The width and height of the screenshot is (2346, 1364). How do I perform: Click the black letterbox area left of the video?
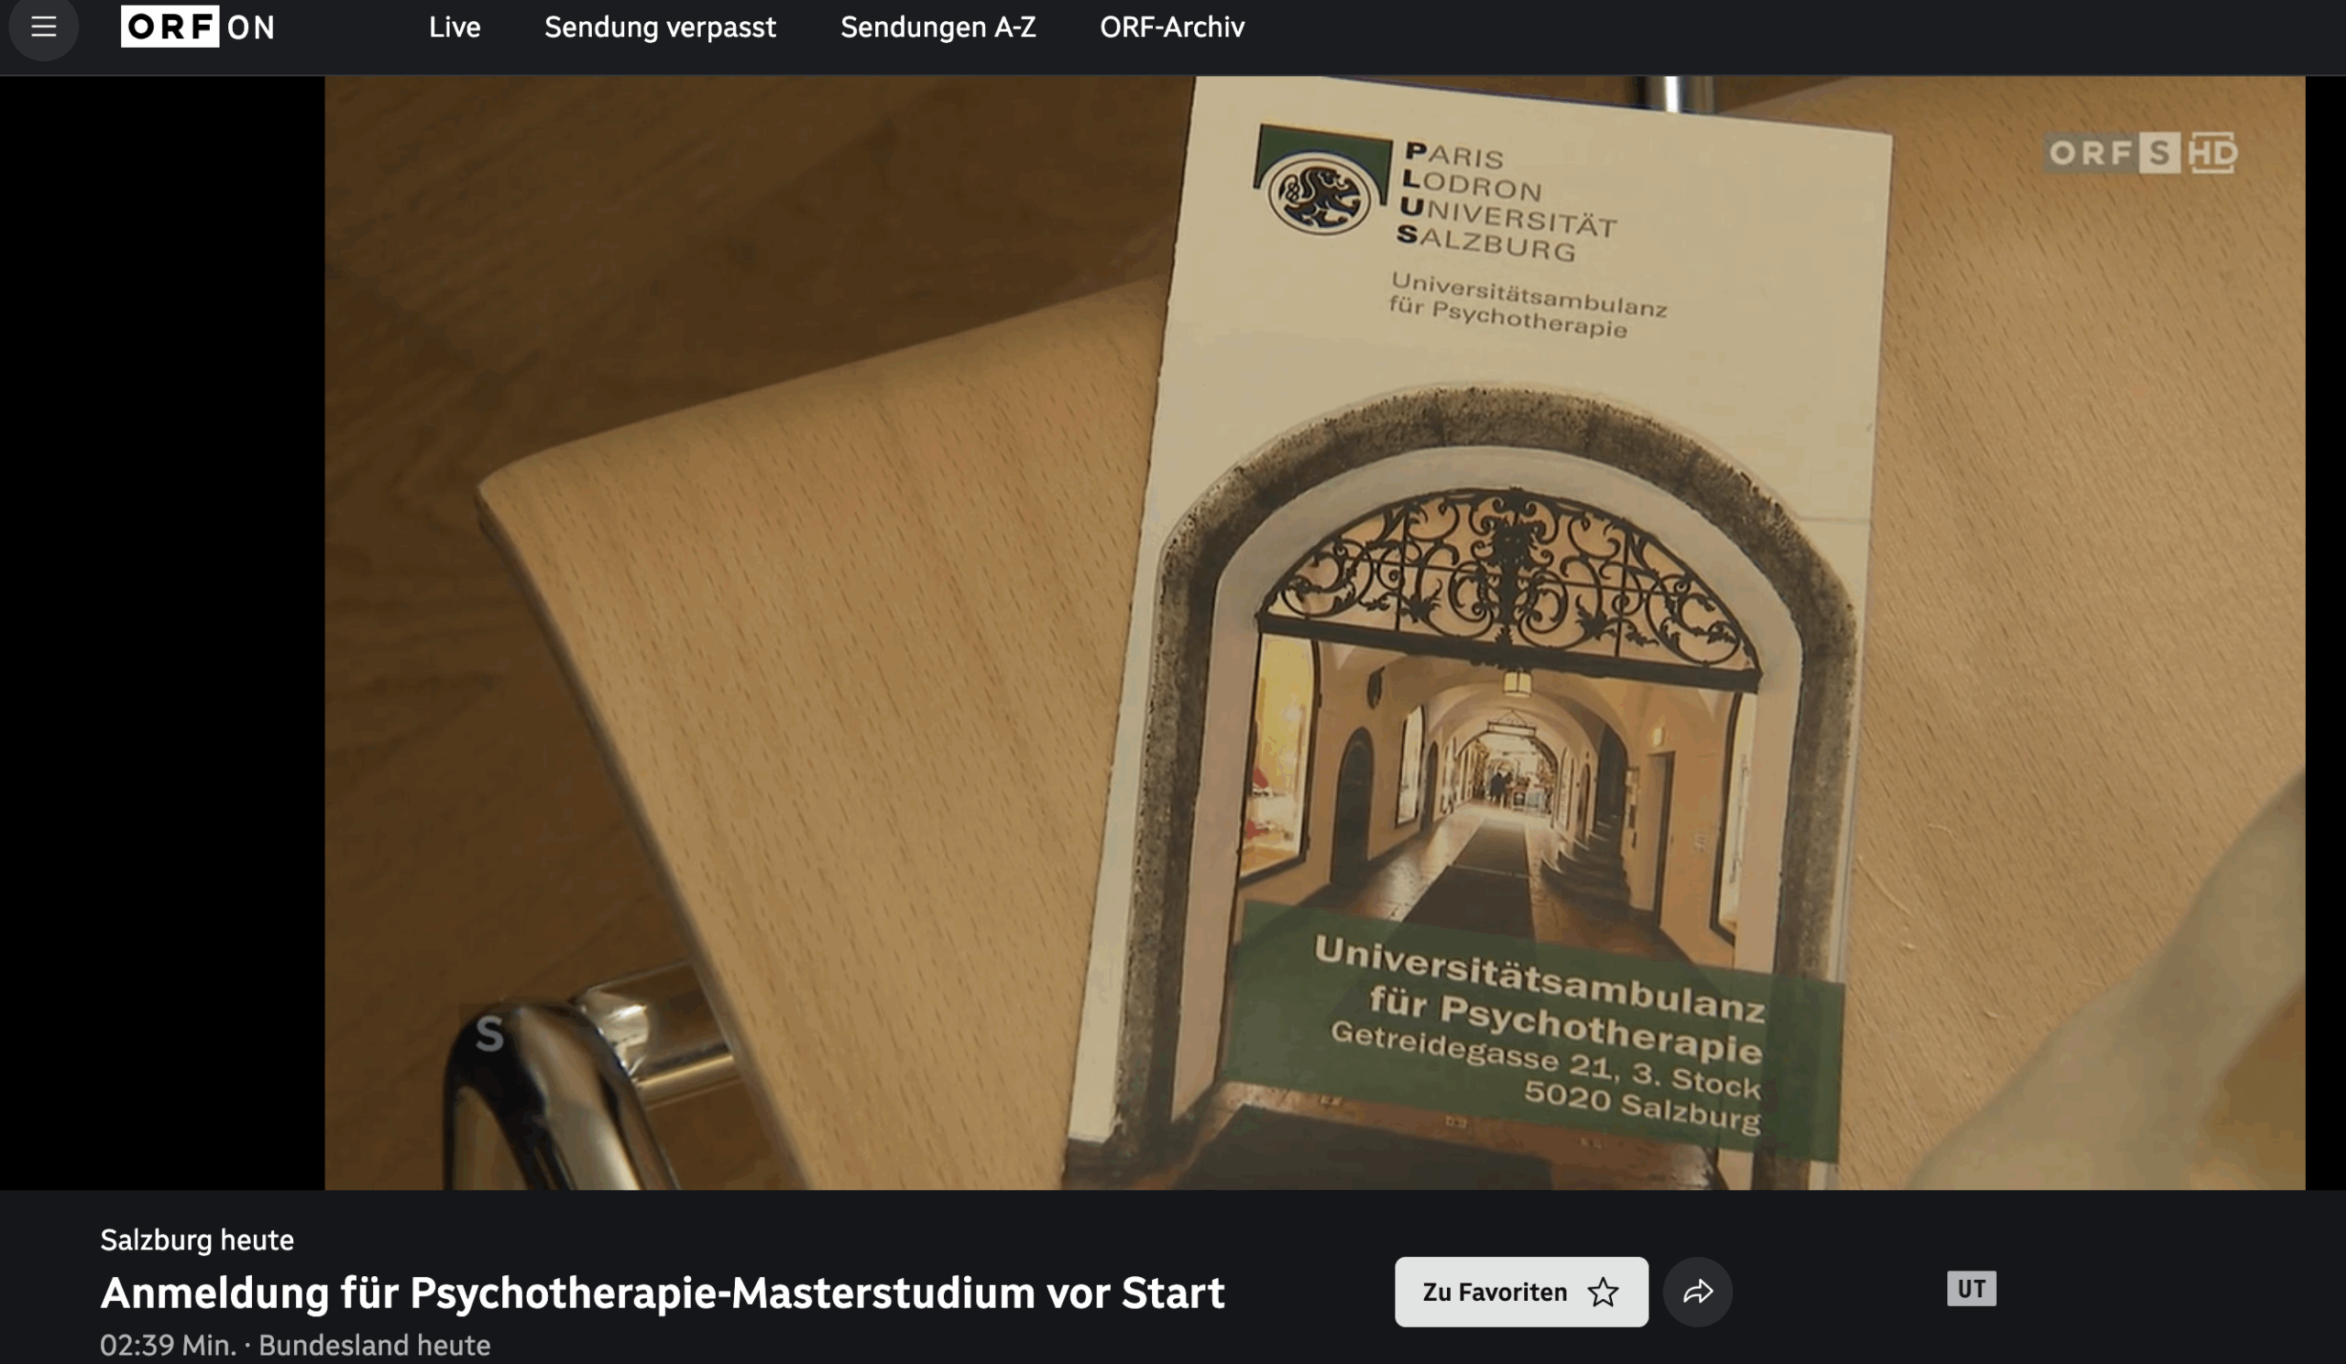click(161, 633)
